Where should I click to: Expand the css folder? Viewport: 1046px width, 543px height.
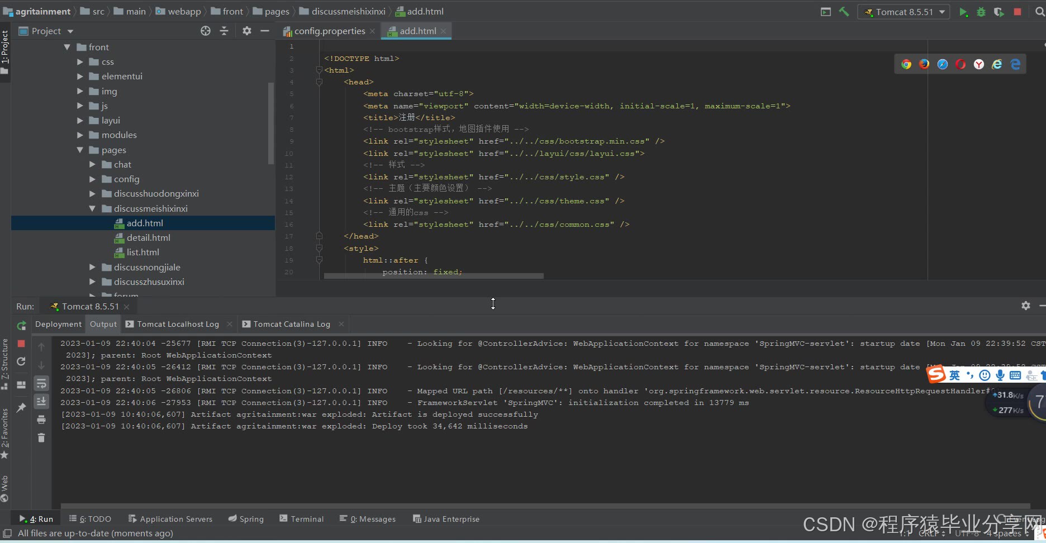(x=80, y=62)
